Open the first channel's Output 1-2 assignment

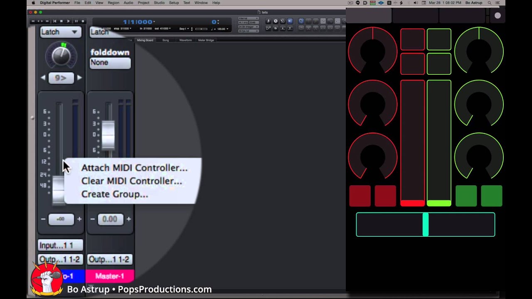click(x=61, y=260)
